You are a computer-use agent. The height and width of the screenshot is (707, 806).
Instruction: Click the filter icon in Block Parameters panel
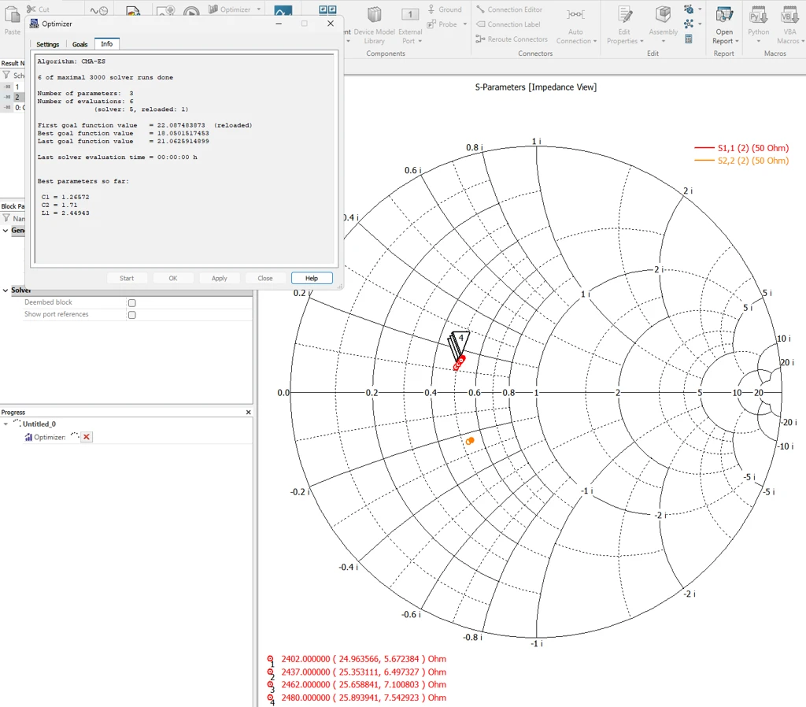[6, 218]
